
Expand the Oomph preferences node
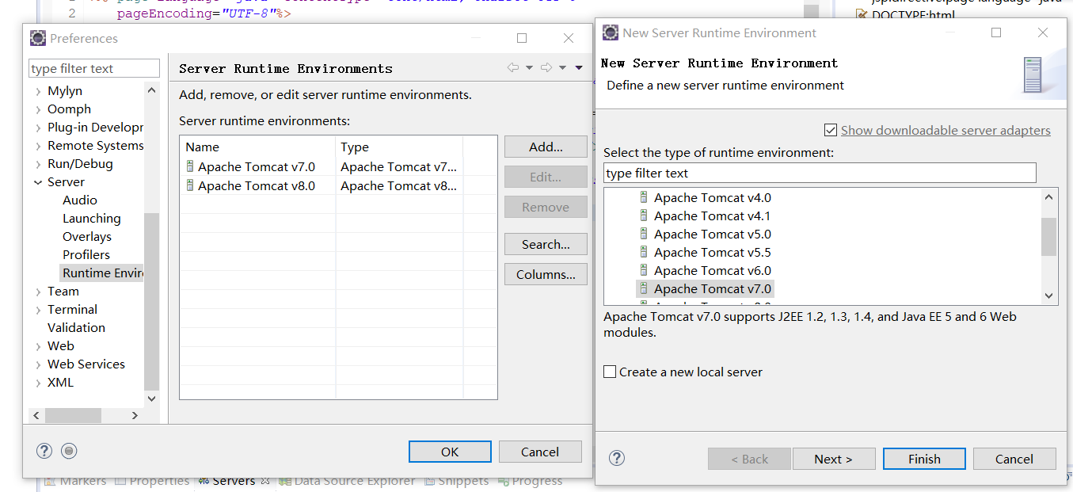click(38, 109)
